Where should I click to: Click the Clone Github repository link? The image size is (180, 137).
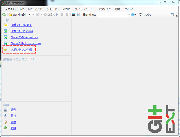[x=26, y=43]
